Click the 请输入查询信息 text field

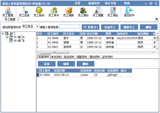point(69,27)
